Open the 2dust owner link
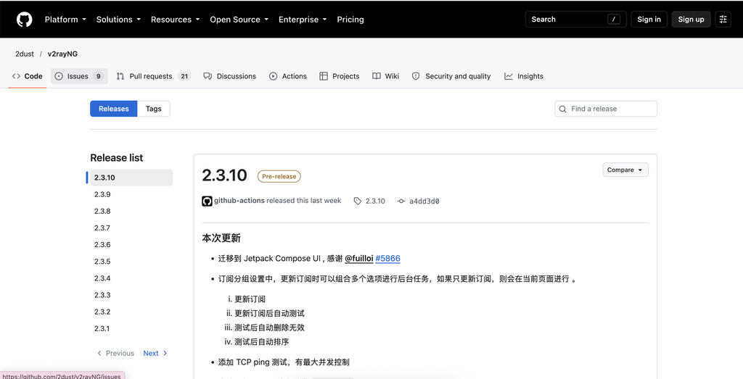The image size is (743, 379). click(25, 54)
